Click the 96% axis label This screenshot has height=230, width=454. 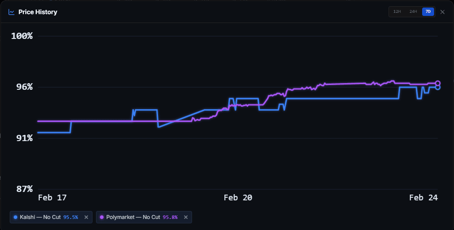point(24,87)
